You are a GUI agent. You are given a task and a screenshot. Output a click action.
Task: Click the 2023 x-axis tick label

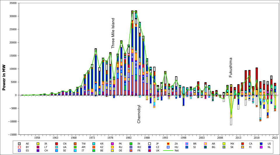(x=275, y=138)
